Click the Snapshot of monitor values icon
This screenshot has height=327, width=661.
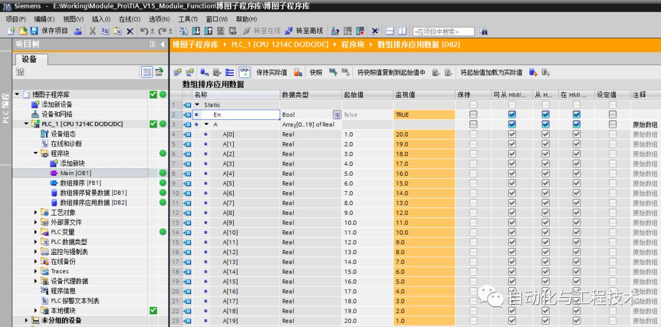point(334,73)
